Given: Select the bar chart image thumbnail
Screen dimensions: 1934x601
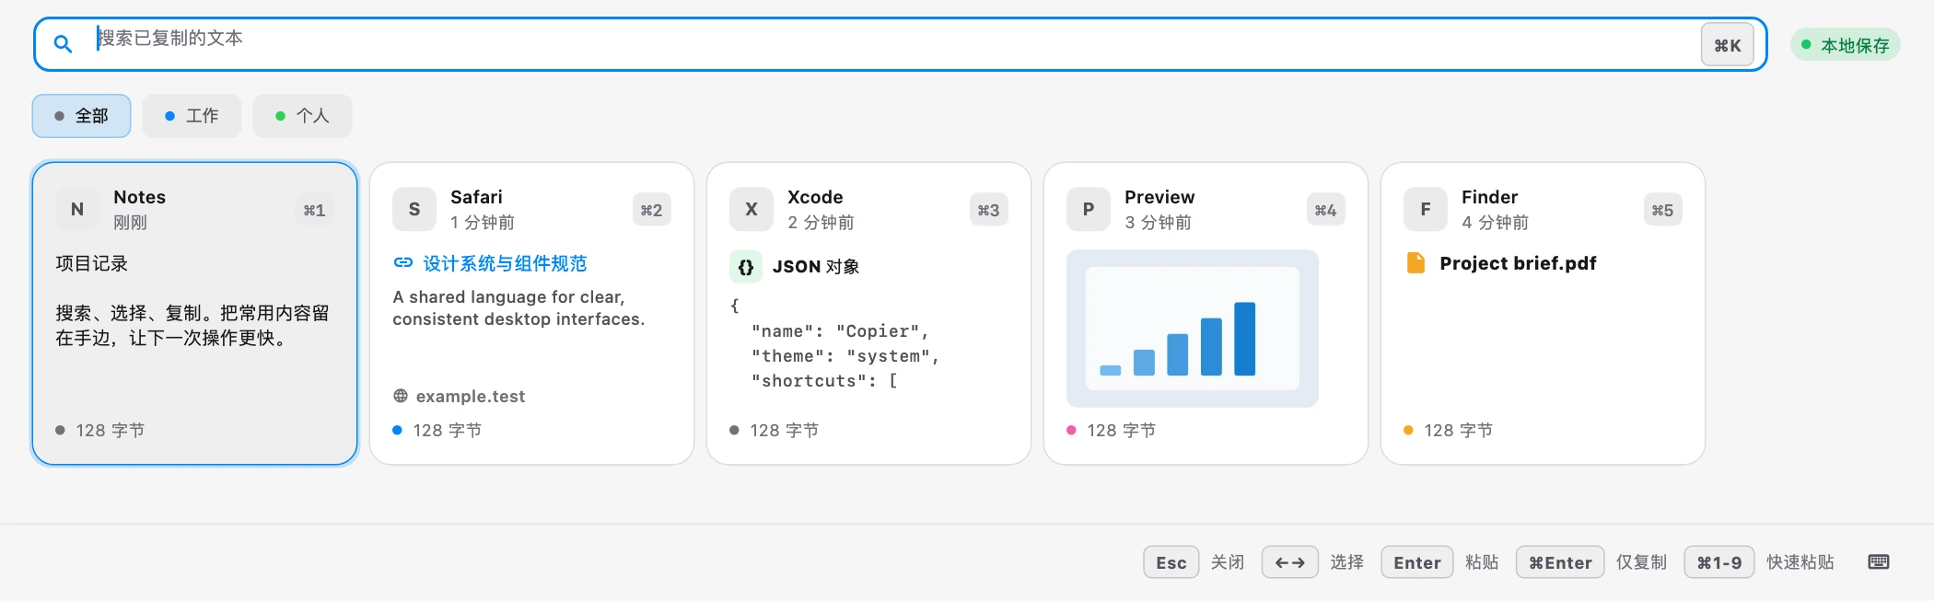Looking at the screenshot, I should point(1193,329).
